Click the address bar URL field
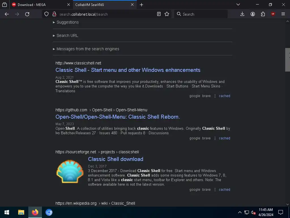 click(x=107, y=14)
